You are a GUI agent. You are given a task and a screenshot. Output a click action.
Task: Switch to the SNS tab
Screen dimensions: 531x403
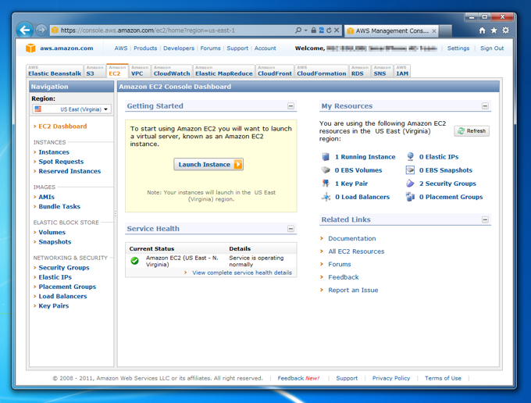coord(383,71)
